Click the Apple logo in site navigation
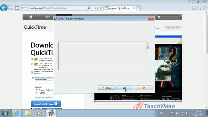208x117 pixels. (x=31, y=17)
